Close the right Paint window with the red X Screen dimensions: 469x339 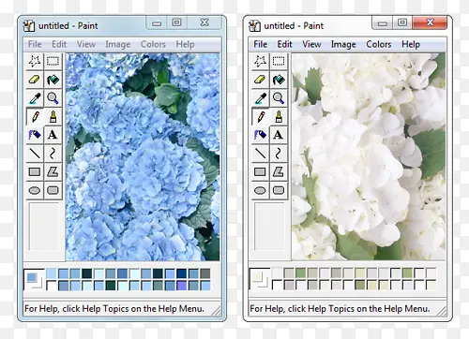(x=430, y=22)
